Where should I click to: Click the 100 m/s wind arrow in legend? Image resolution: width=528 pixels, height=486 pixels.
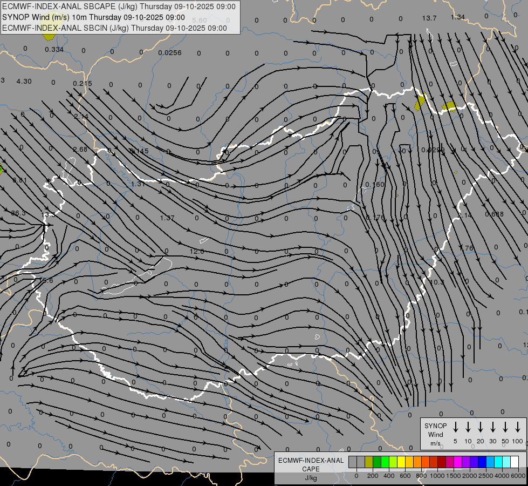pyautogui.click(x=518, y=427)
